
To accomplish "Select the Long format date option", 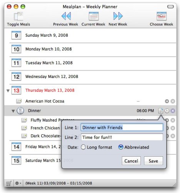I will coord(83,147).
